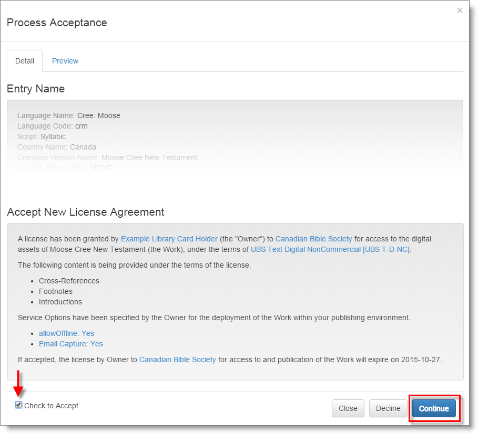Viewport: 478px width, 434px height.
Task: Click the Decline button
Action: point(388,408)
